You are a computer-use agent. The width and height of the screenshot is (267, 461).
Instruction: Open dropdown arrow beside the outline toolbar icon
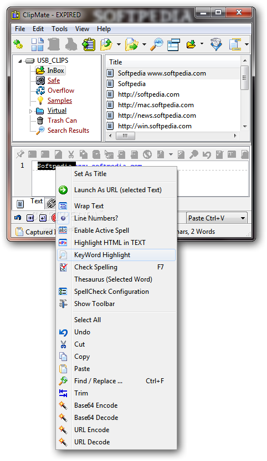tap(247, 44)
